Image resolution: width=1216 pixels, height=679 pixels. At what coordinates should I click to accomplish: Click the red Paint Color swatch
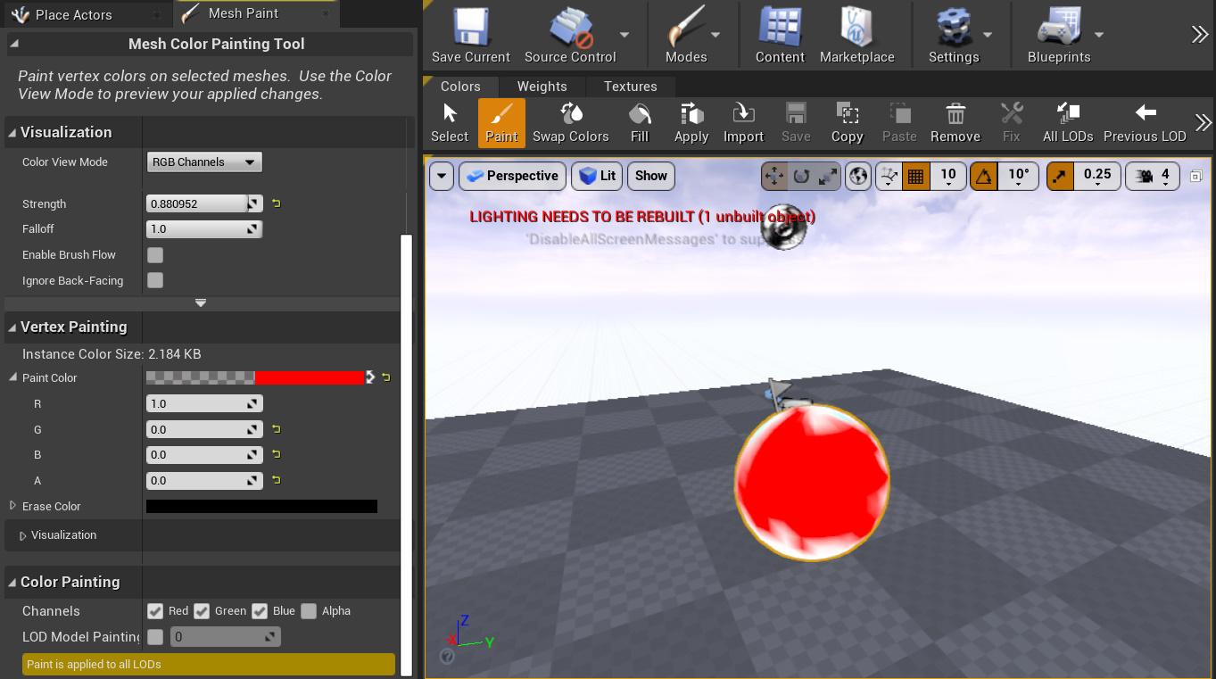[x=308, y=377]
